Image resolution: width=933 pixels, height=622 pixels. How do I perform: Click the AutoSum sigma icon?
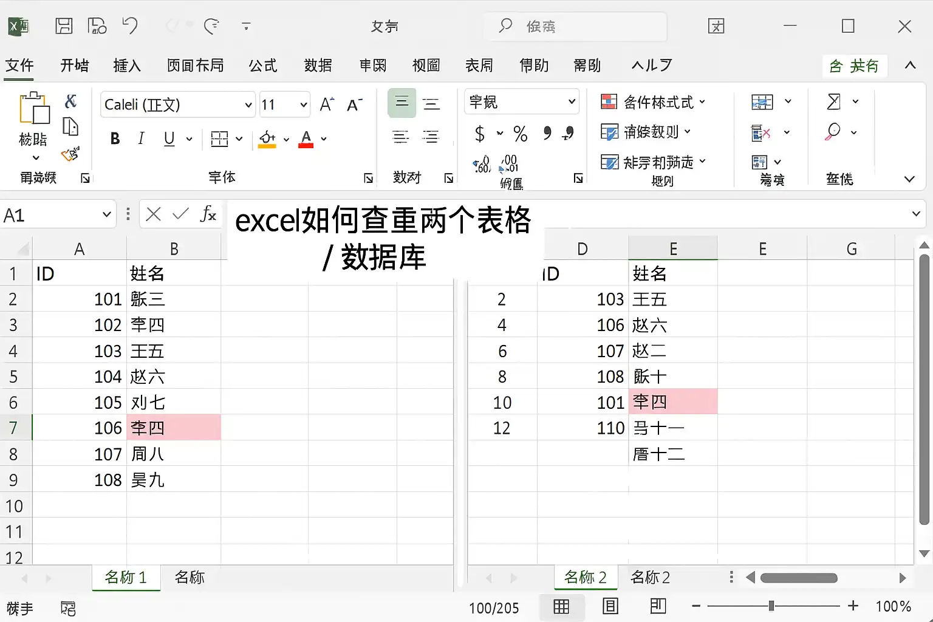point(834,101)
